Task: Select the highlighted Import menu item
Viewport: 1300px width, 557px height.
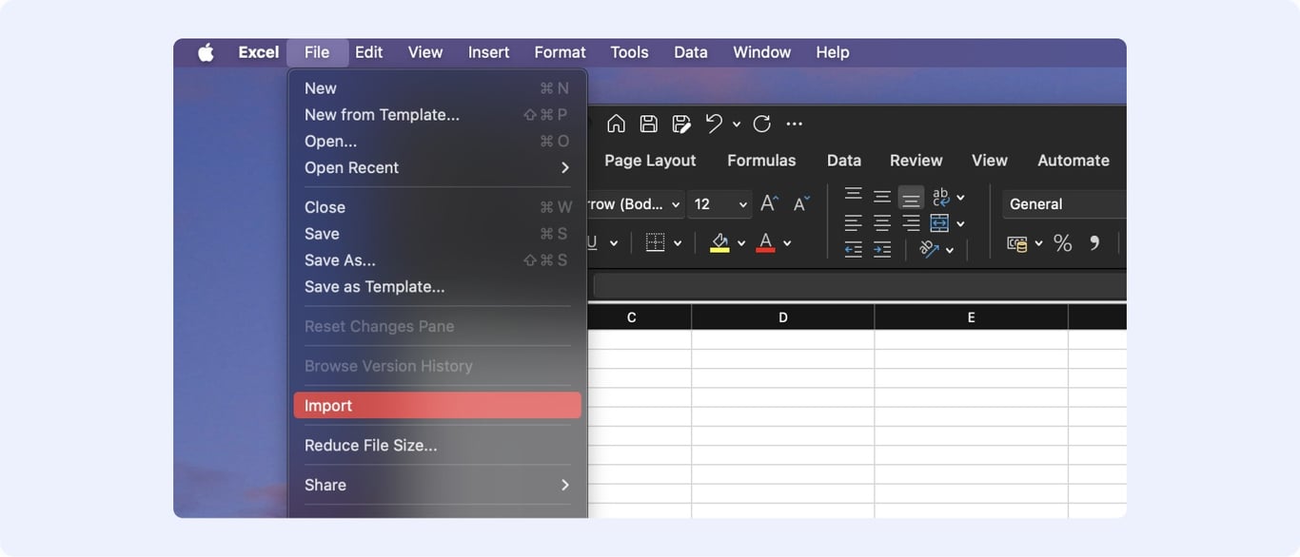Action: [437, 406]
